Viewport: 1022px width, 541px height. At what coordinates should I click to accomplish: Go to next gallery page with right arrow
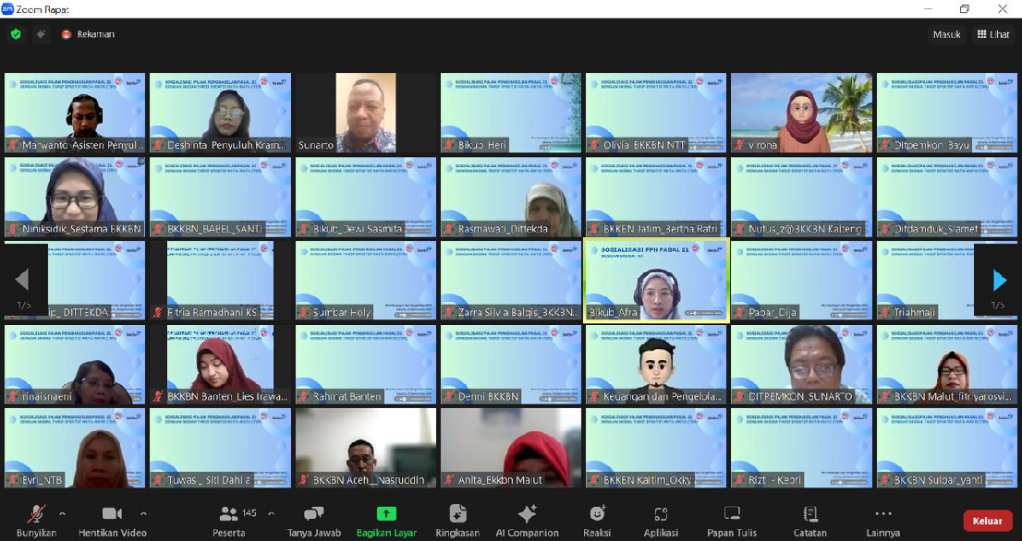tap(998, 280)
